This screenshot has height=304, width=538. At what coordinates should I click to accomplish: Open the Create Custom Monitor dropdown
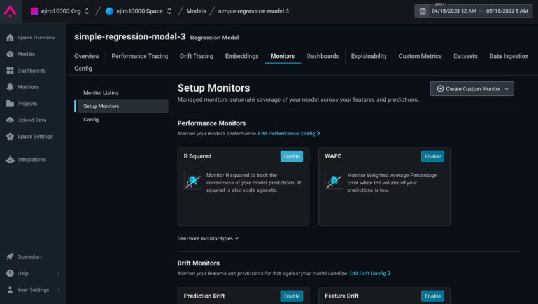(x=472, y=89)
